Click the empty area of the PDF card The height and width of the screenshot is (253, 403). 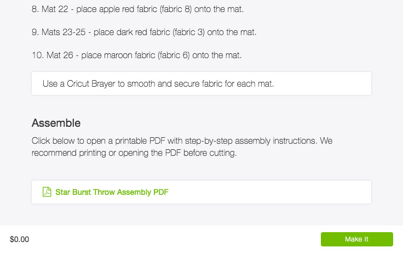coord(270,192)
